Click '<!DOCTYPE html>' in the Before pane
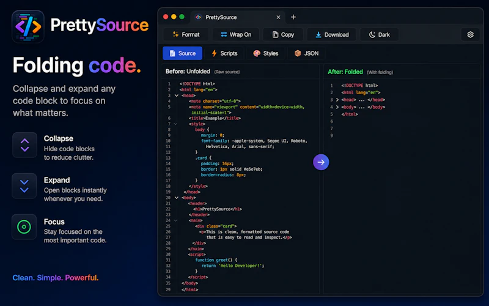The width and height of the screenshot is (489, 306). point(197,84)
